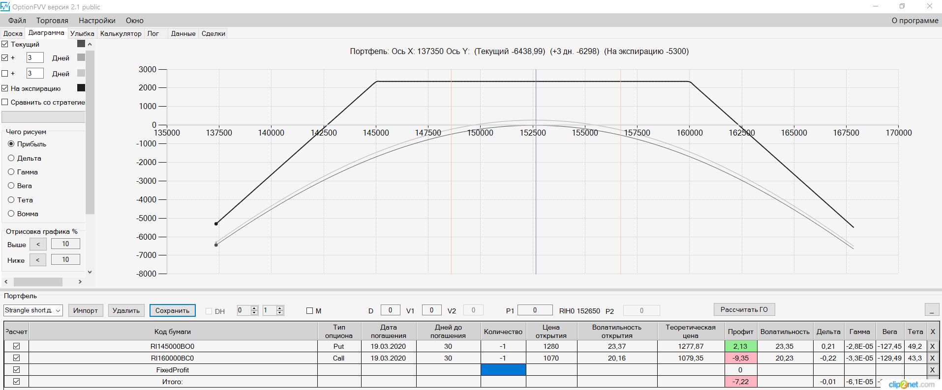Screen dimensions: 942x390
Task: Switch to the Улыбка tab
Action: [82, 33]
